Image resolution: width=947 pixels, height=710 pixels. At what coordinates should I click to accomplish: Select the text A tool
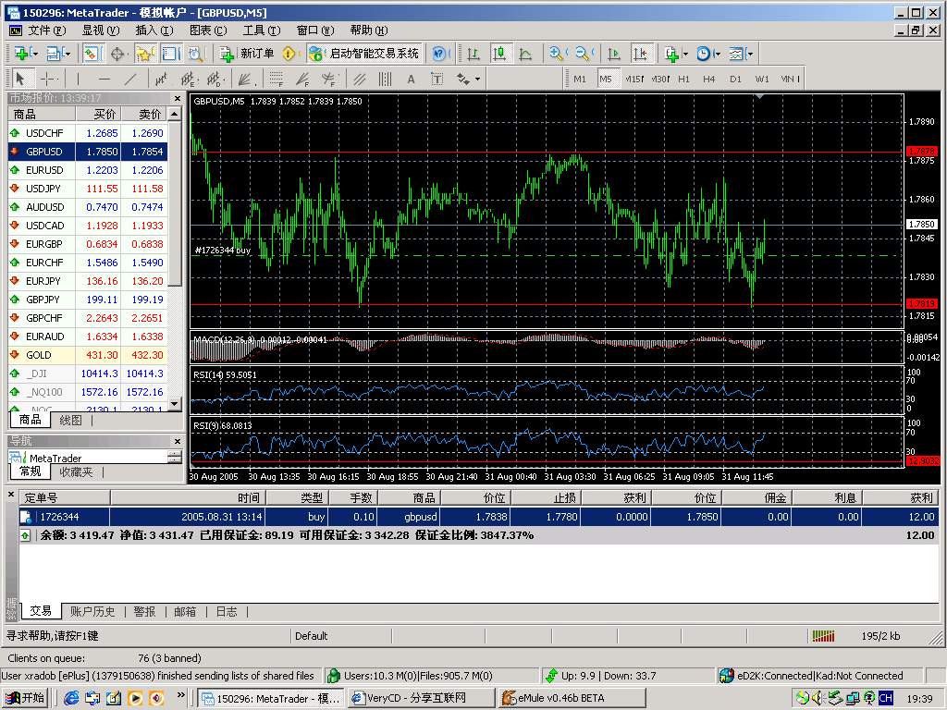click(x=412, y=80)
